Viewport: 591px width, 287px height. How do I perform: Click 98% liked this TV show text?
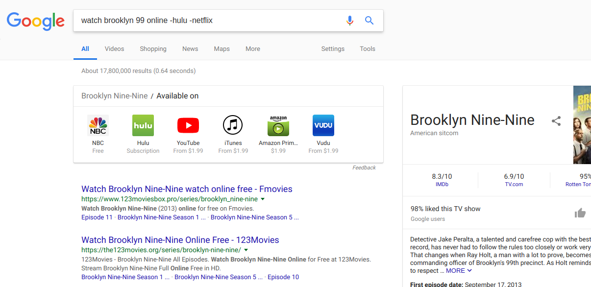coord(445,209)
